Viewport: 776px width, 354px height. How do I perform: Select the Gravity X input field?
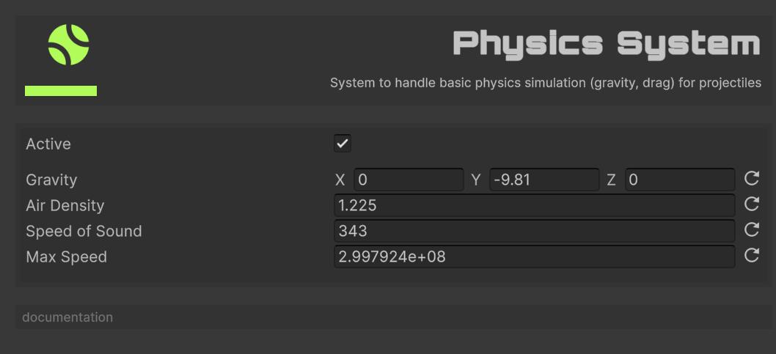[x=409, y=180]
